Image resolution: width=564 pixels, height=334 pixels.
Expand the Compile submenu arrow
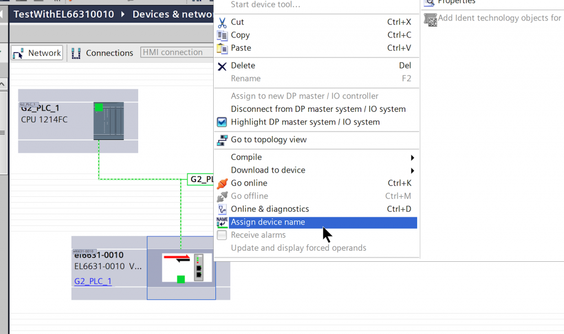click(412, 158)
